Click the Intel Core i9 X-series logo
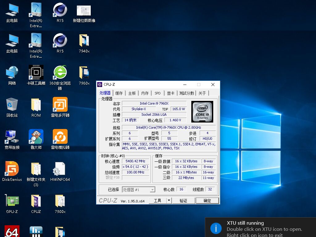Image resolution: width=316 pixels, height=237 pixels. tap(202, 112)
